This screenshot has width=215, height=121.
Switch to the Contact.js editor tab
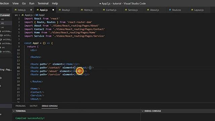(x=111, y=10)
